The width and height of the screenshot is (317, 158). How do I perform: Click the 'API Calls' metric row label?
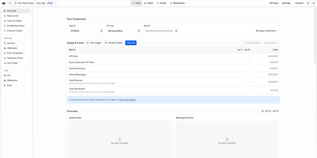coord(73,56)
